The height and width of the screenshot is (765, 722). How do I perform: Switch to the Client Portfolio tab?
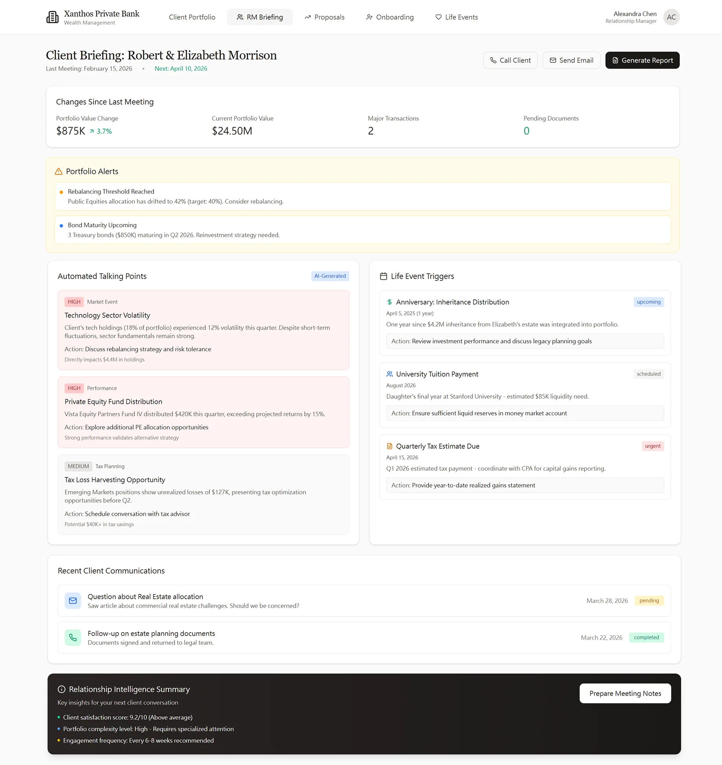pyautogui.click(x=192, y=17)
